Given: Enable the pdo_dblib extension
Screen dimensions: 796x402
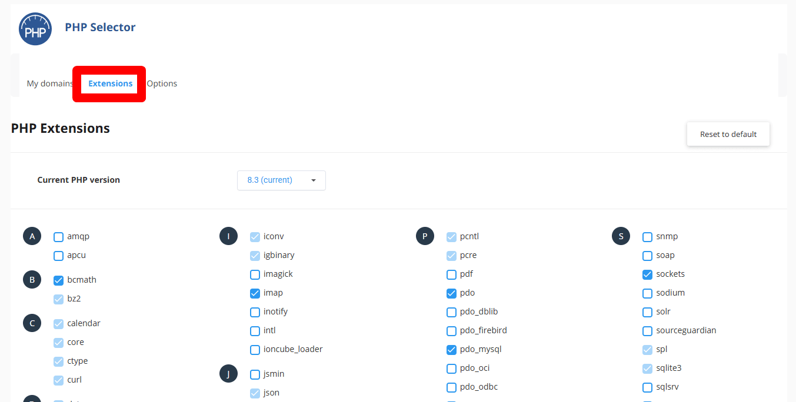Looking at the screenshot, I should 451,313.
